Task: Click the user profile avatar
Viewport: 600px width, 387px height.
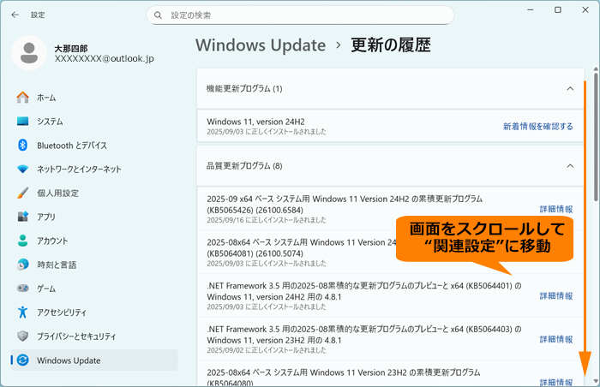Action: coord(29,53)
